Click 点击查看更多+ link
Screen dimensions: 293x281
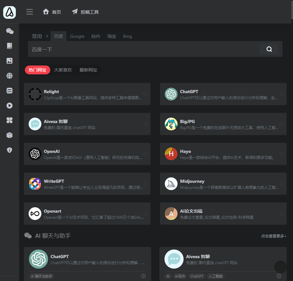pos(274,236)
